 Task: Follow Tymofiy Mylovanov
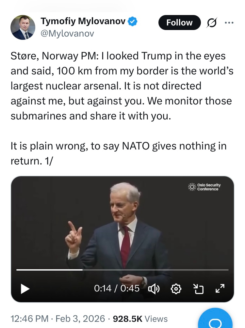click(x=179, y=23)
